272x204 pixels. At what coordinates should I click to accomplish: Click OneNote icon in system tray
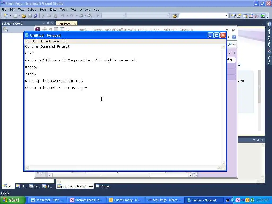pyautogui.click(x=238, y=200)
